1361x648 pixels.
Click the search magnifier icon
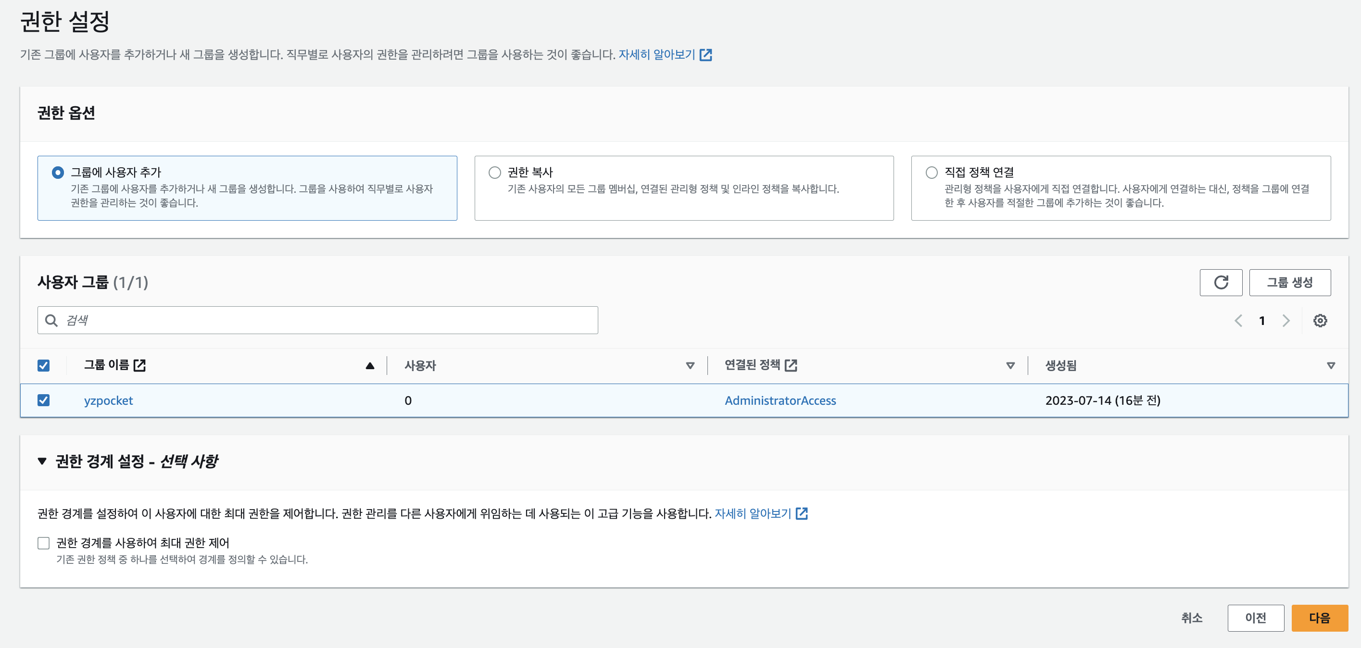51,321
